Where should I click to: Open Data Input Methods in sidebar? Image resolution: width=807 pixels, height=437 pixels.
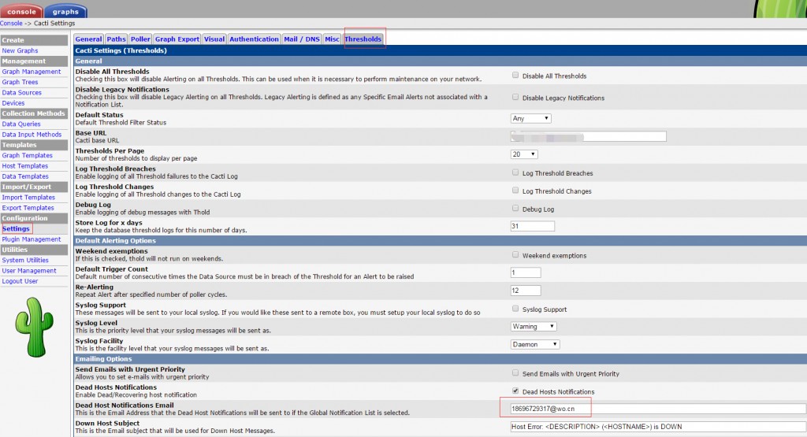click(x=32, y=135)
